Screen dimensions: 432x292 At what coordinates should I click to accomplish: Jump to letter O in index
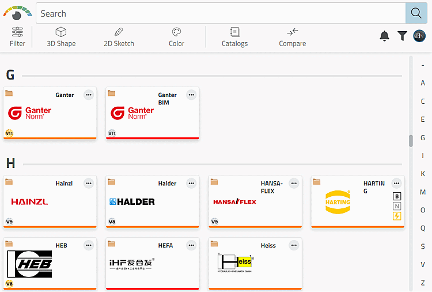[423, 210]
